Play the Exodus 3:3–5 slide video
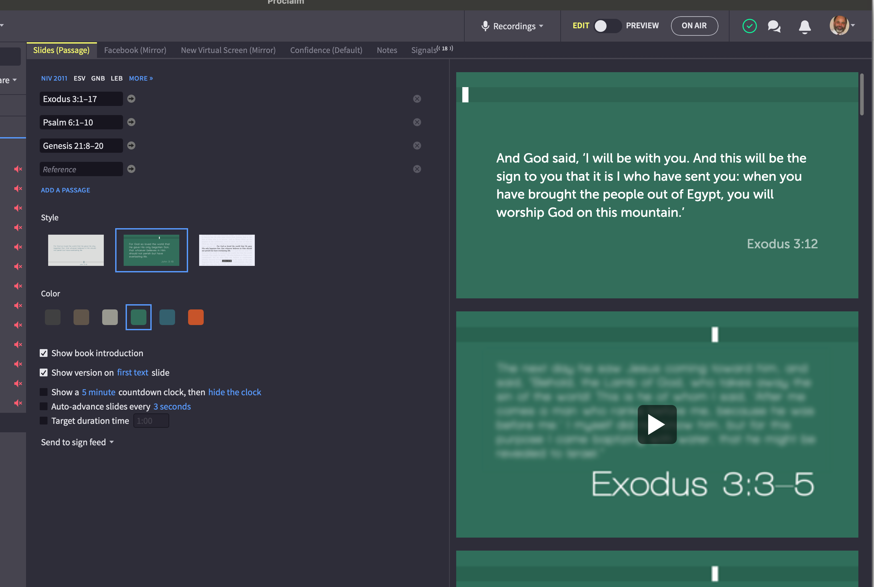This screenshot has width=874, height=587. [657, 424]
